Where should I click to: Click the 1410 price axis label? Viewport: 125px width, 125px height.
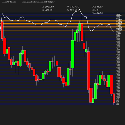(118, 74)
